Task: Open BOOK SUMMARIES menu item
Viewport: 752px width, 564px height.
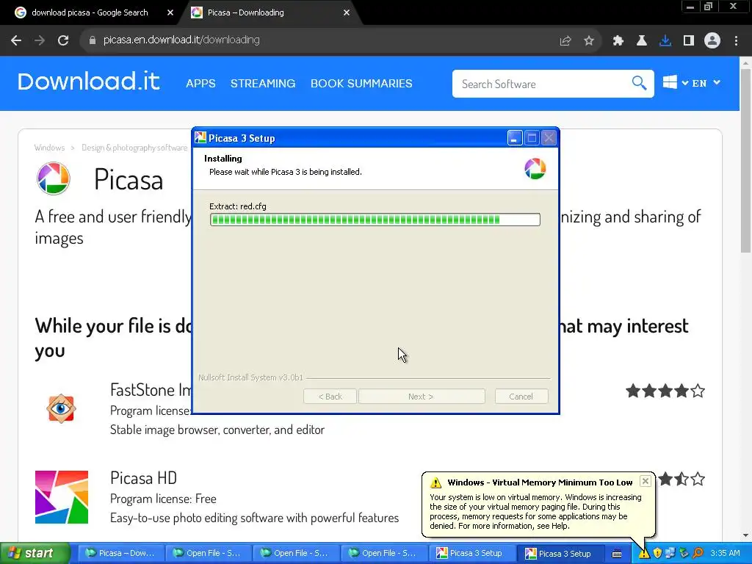Action: (x=361, y=84)
